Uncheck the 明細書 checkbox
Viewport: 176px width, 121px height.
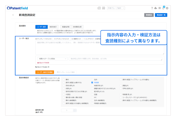[92, 82]
